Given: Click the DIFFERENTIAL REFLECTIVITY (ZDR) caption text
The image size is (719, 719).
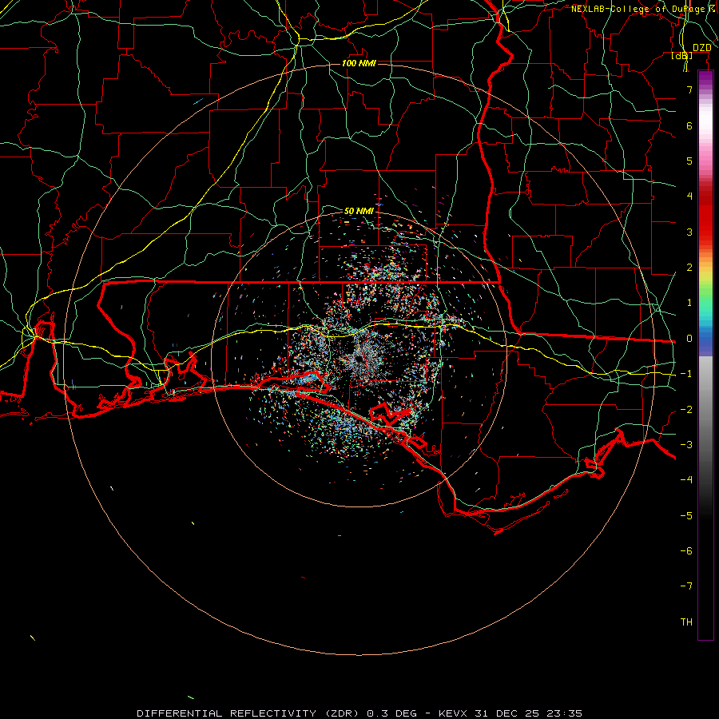Looking at the screenshot, I should point(248,713).
